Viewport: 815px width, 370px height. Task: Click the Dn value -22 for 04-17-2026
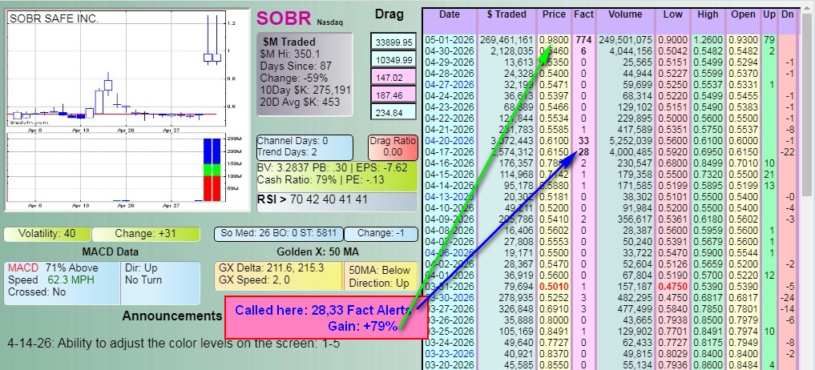point(788,151)
